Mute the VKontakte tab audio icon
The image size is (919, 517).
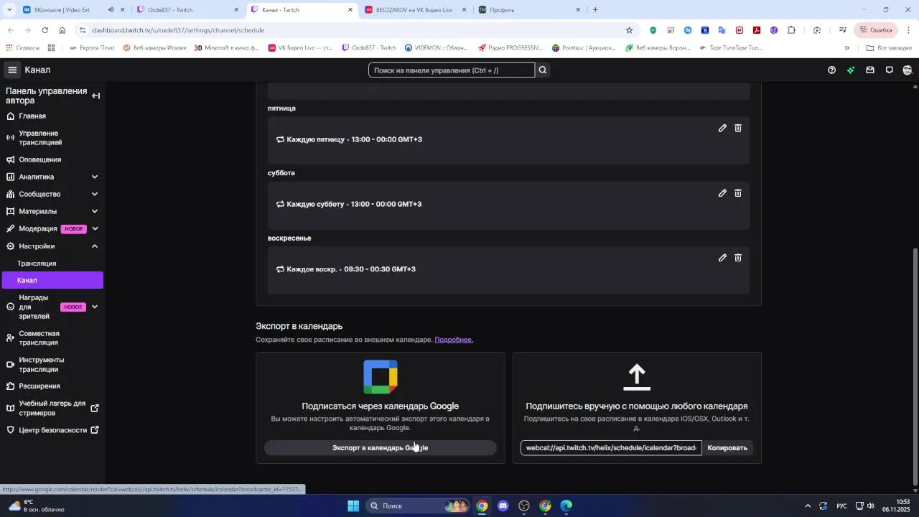pos(111,10)
